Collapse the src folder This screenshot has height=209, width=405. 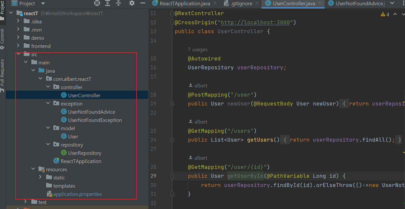point(18,55)
